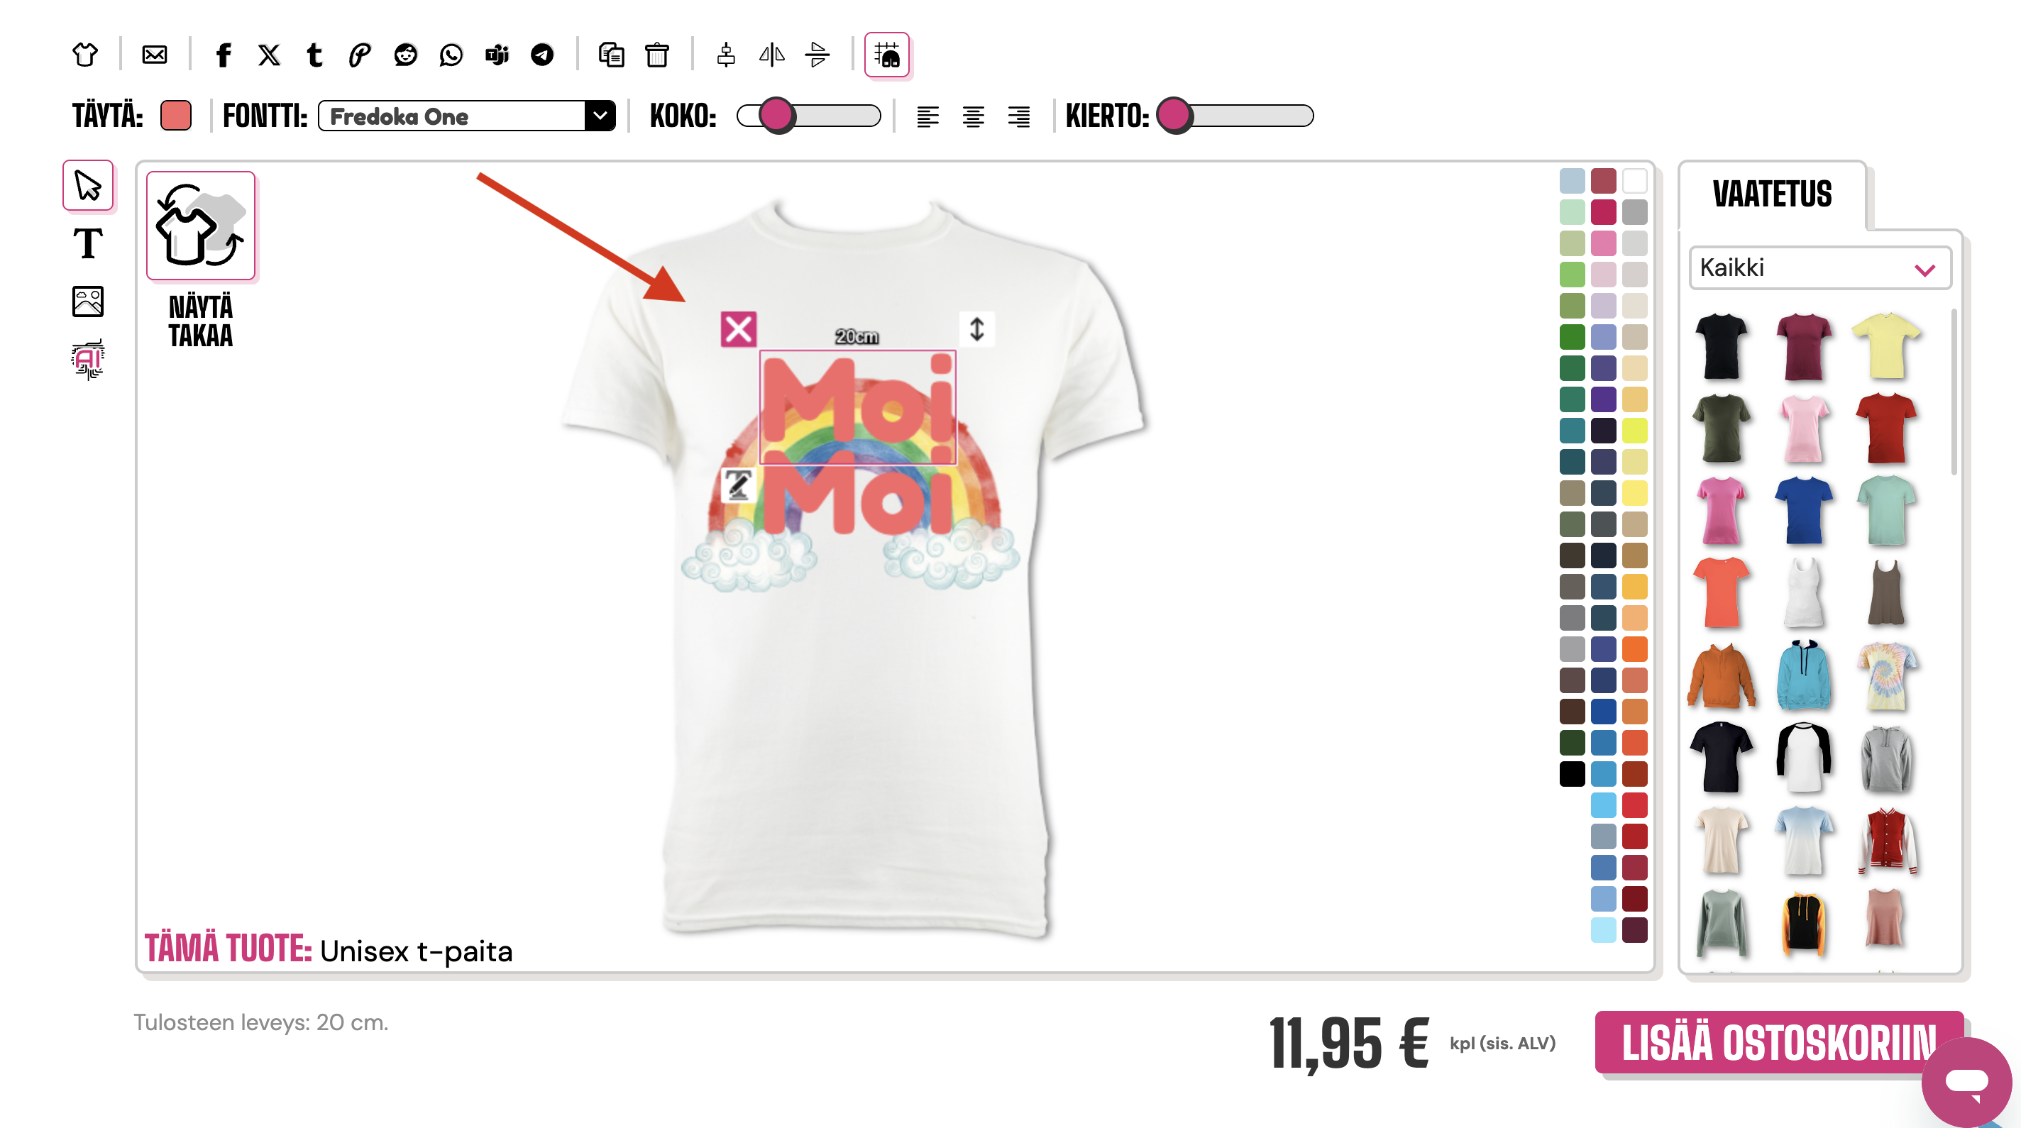Click the Täytä fill color swatch
This screenshot has height=1128, width=2021.
[176, 116]
